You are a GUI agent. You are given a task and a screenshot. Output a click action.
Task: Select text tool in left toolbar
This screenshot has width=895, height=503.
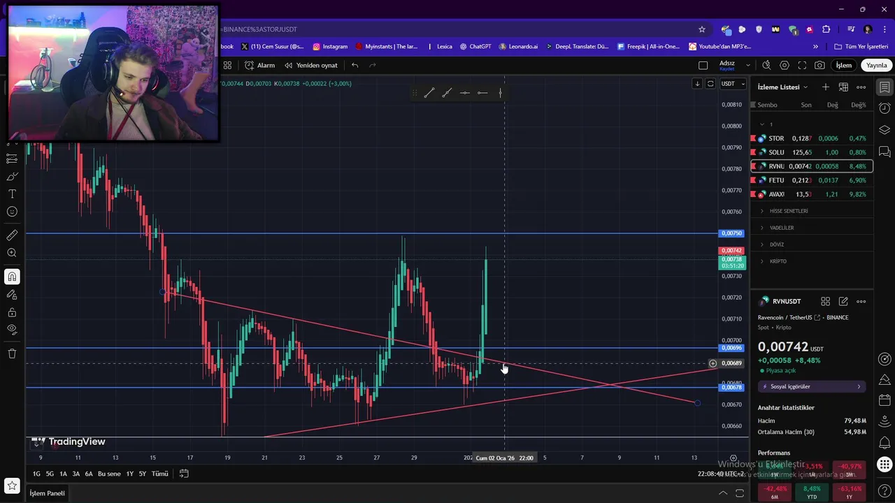click(x=12, y=194)
